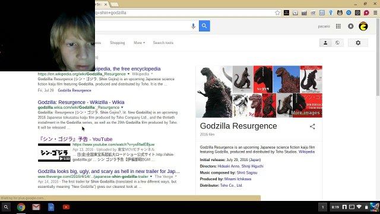The image size is (380, 214).
Task: Open the Japan link in Initial release
Action: (x=255, y=160)
